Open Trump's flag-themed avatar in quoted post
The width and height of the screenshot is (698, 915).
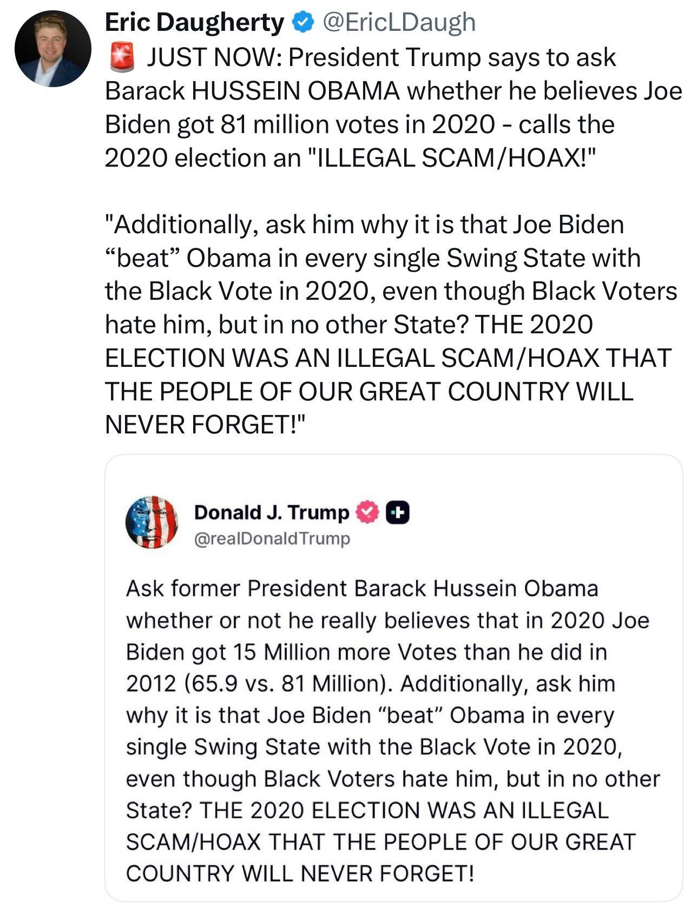point(152,522)
